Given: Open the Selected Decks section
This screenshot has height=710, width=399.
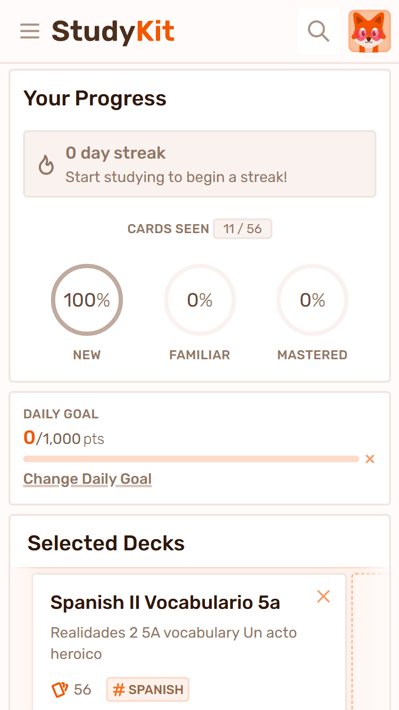Looking at the screenshot, I should 106,543.
